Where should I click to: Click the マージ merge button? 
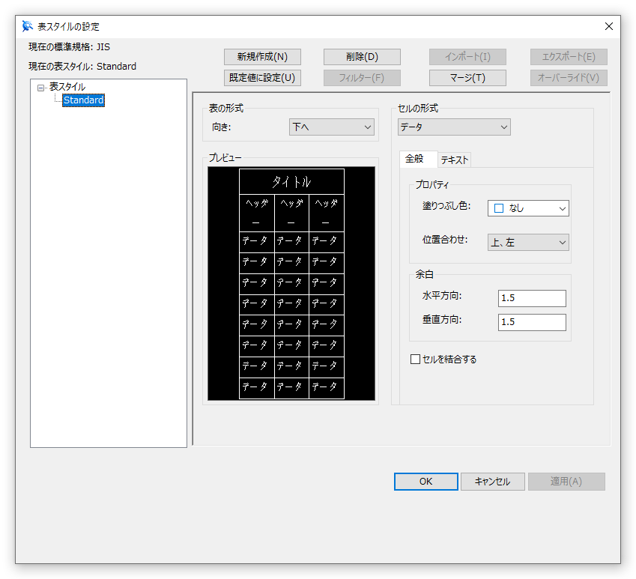467,77
